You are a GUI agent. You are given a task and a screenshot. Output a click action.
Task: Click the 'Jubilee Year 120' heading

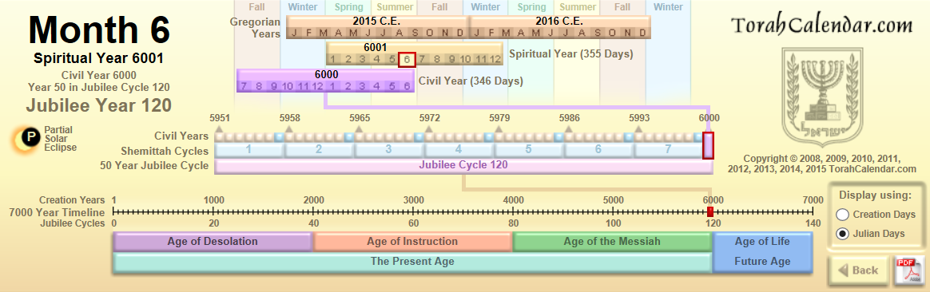[98, 105]
